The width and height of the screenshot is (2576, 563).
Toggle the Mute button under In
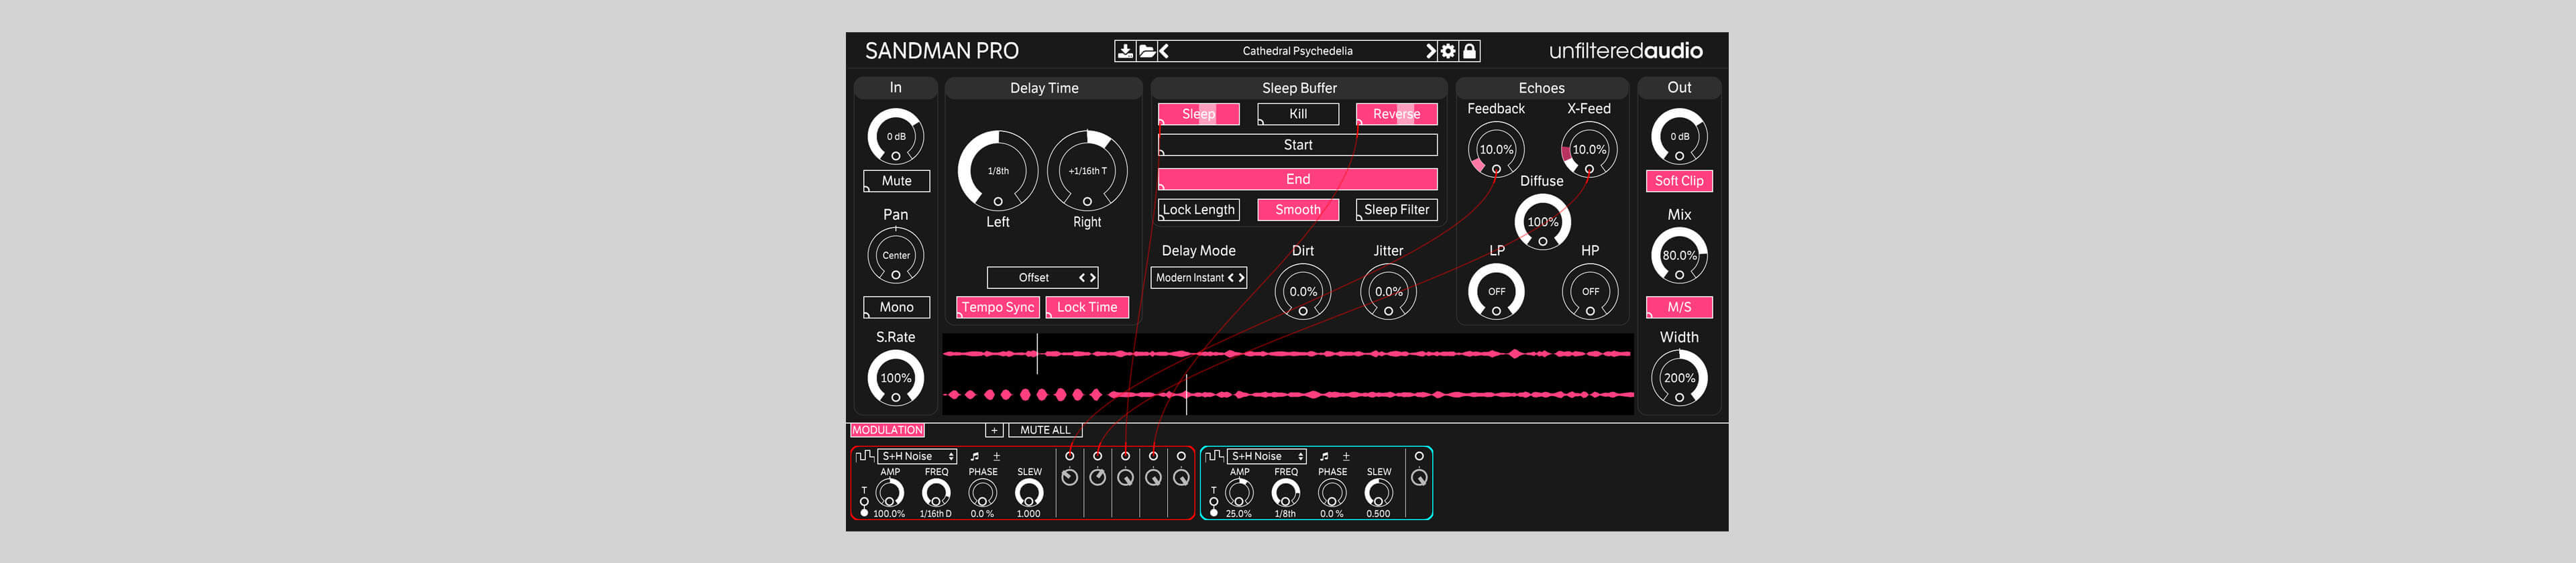tap(896, 181)
